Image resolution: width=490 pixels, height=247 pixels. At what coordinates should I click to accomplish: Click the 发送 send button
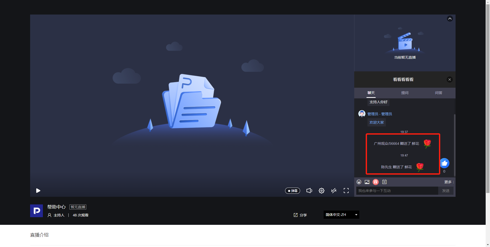446,191
